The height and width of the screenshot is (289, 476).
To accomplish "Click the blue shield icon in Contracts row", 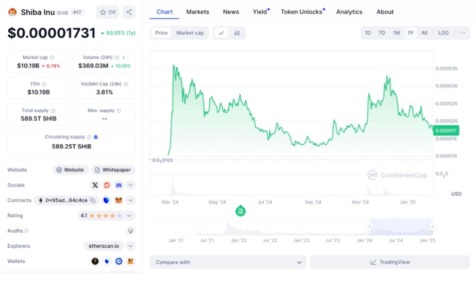I will [x=106, y=200].
